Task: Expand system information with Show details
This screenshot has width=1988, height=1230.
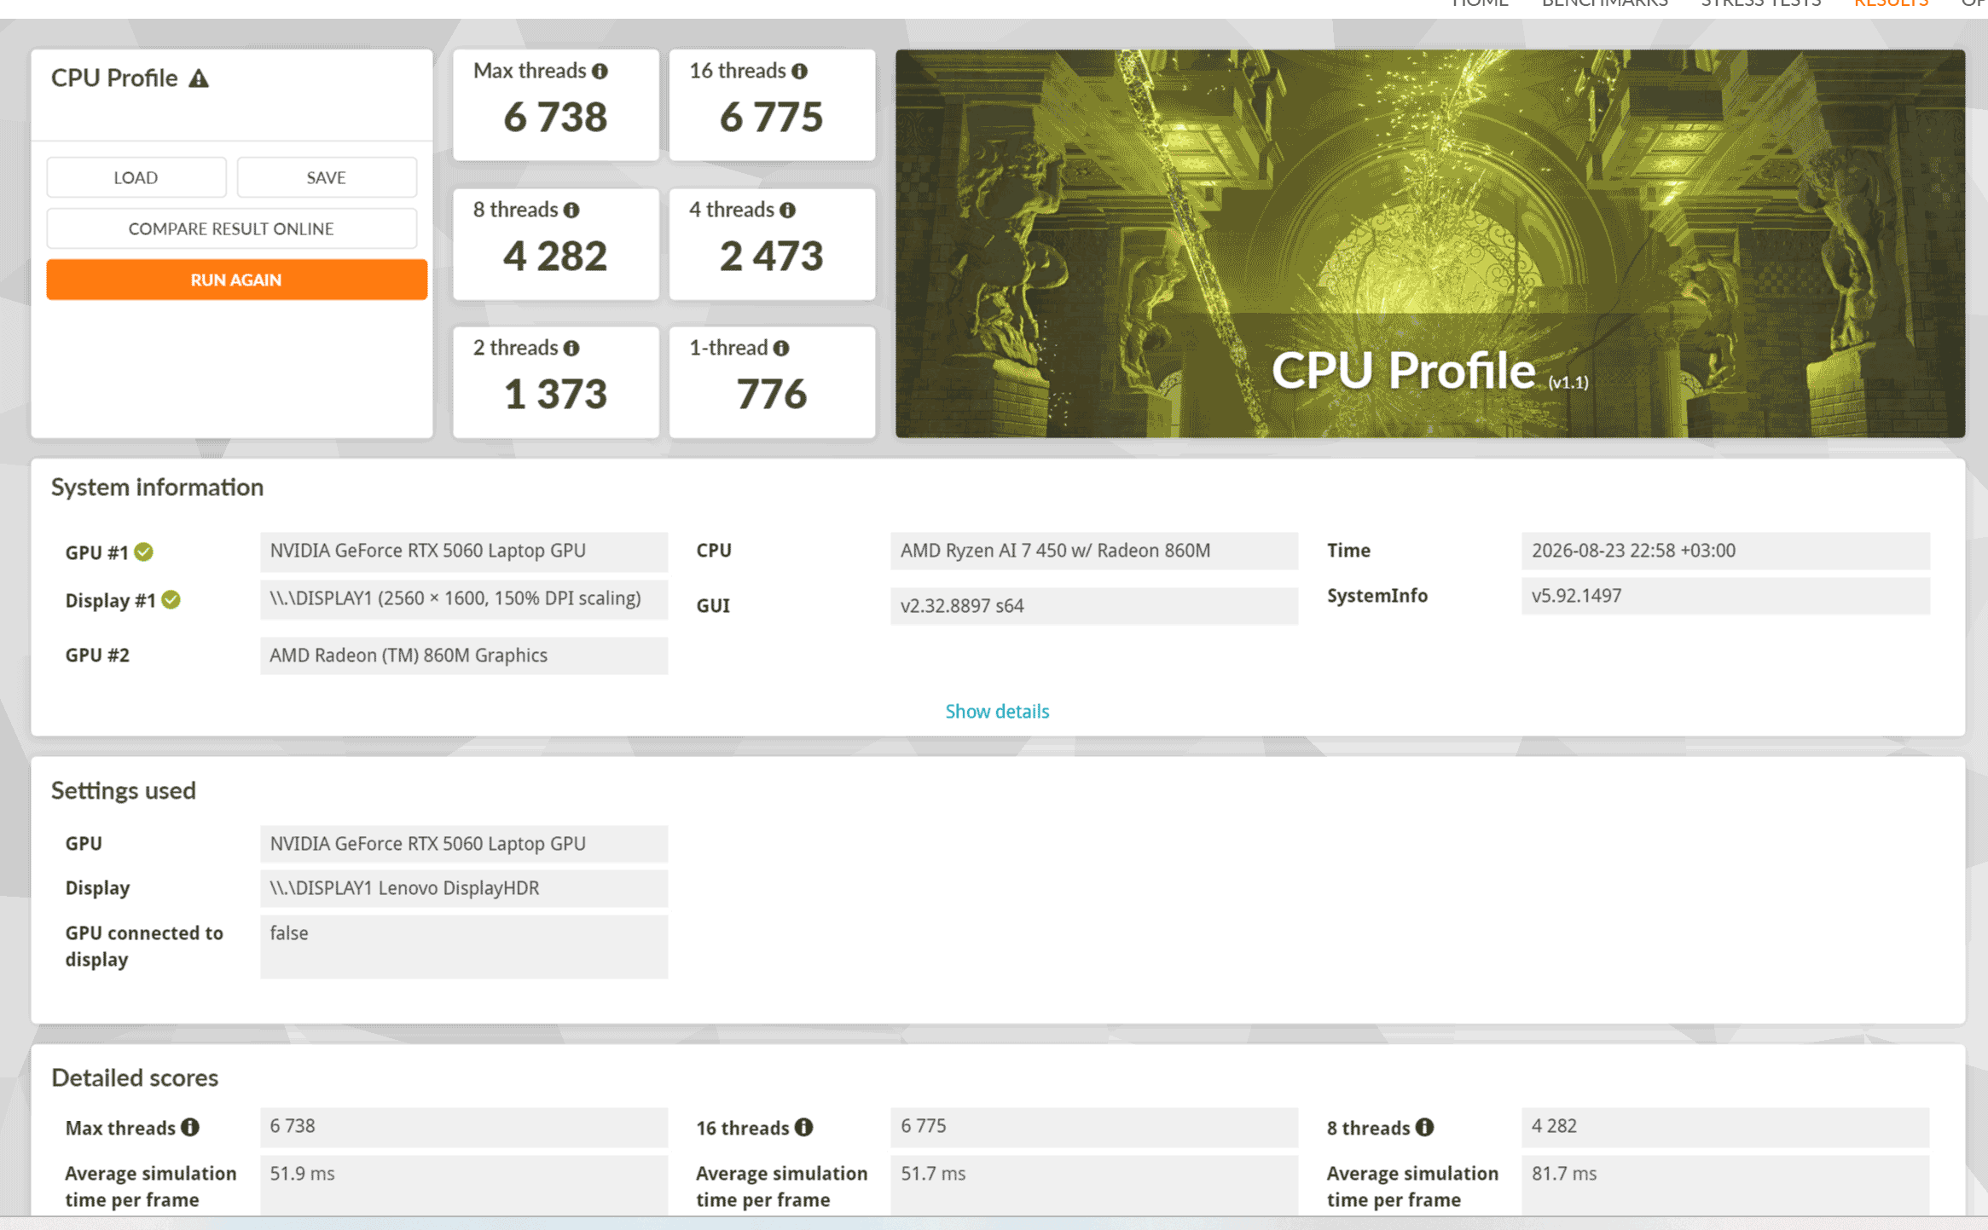Action: pos(997,711)
